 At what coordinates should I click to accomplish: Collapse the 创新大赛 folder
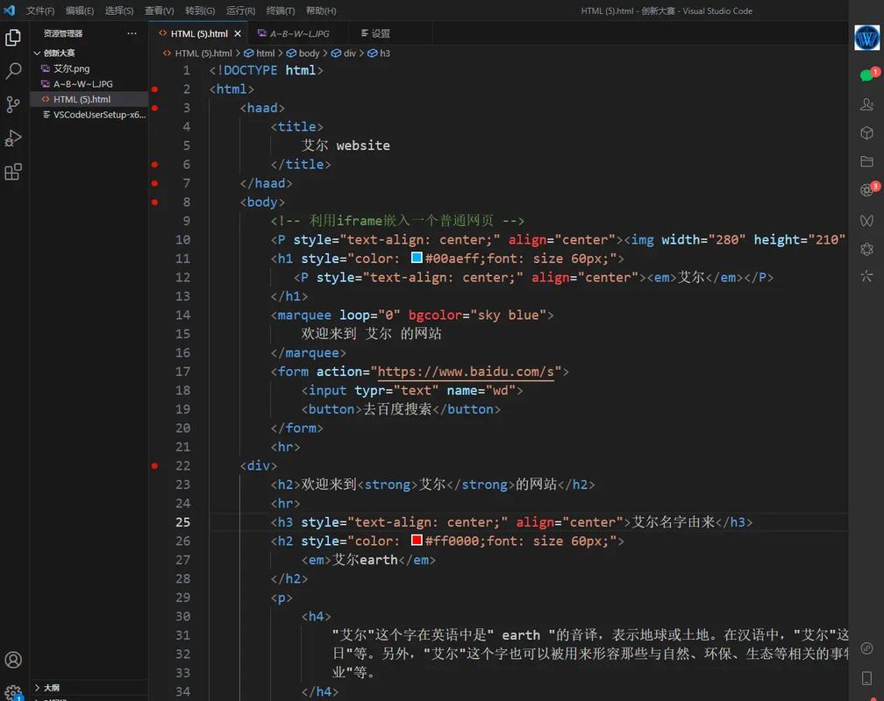[x=58, y=53]
